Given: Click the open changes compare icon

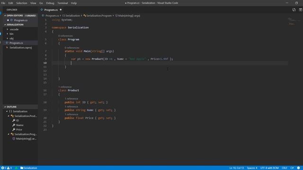Looking at the screenshot, I should pyautogui.click(x=294, y=10).
